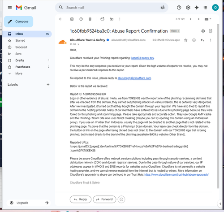Archive this email

coord(72,19)
